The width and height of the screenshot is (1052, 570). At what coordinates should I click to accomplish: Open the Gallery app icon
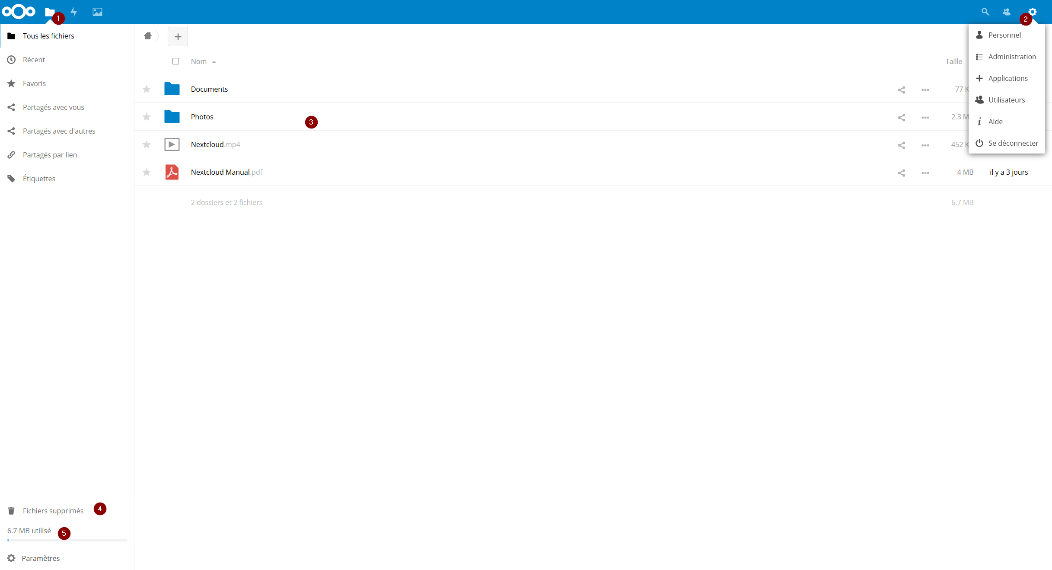pos(97,12)
